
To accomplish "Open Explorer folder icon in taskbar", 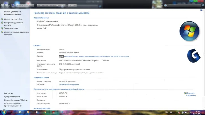I will [x=20, y=112].
